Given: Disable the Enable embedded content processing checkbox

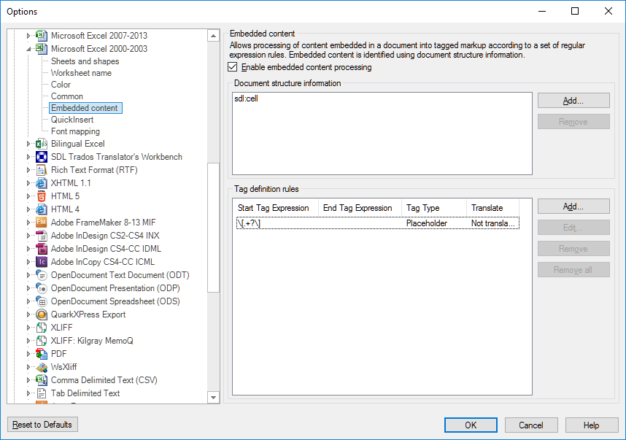Looking at the screenshot, I should tap(232, 67).
